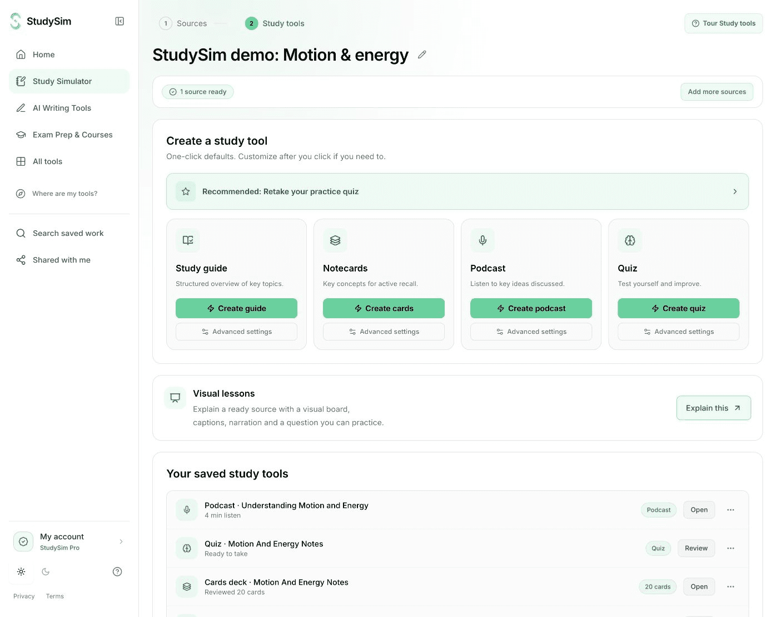The width and height of the screenshot is (776, 617).
Task: Expand the Recommended quiz chevron
Action: pos(735,191)
